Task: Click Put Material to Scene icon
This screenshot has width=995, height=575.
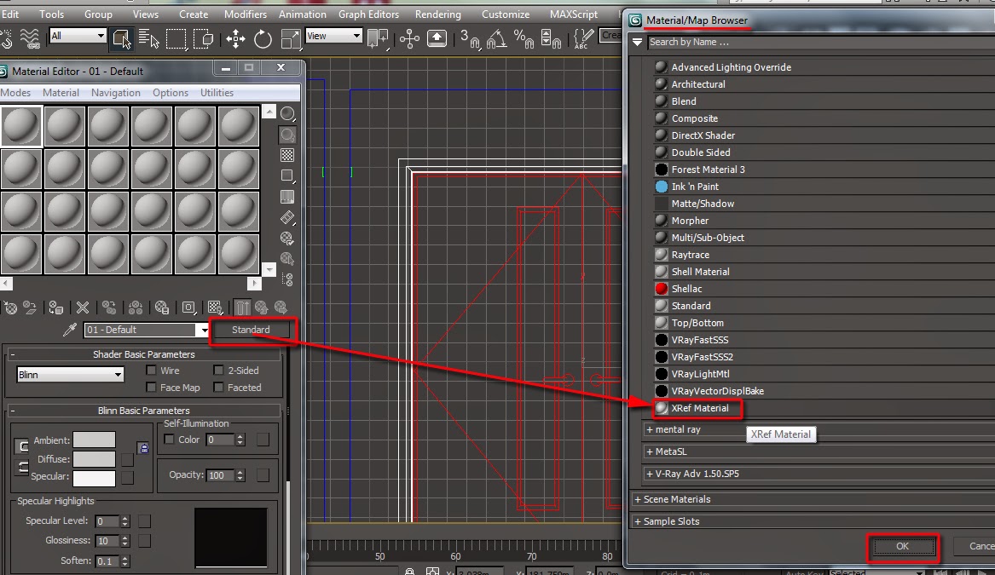Action: click(29, 308)
